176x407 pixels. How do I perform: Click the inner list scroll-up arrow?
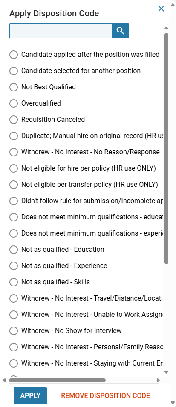click(x=167, y=28)
